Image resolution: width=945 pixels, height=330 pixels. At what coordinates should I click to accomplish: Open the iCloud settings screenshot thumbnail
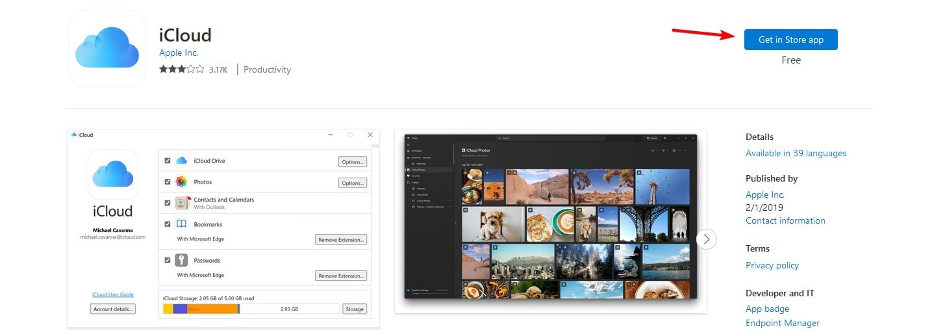(223, 229)
